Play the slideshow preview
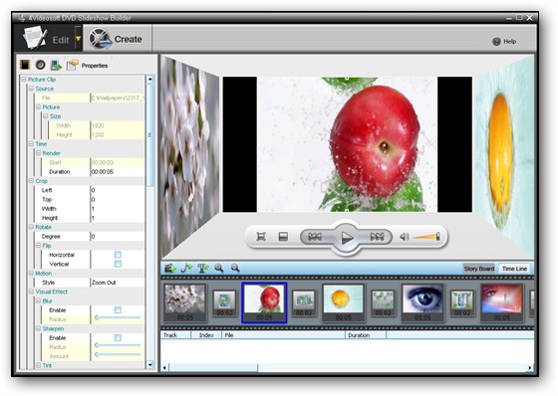The width and height of the screenshot is (558, 396). (x=347, y=237)
